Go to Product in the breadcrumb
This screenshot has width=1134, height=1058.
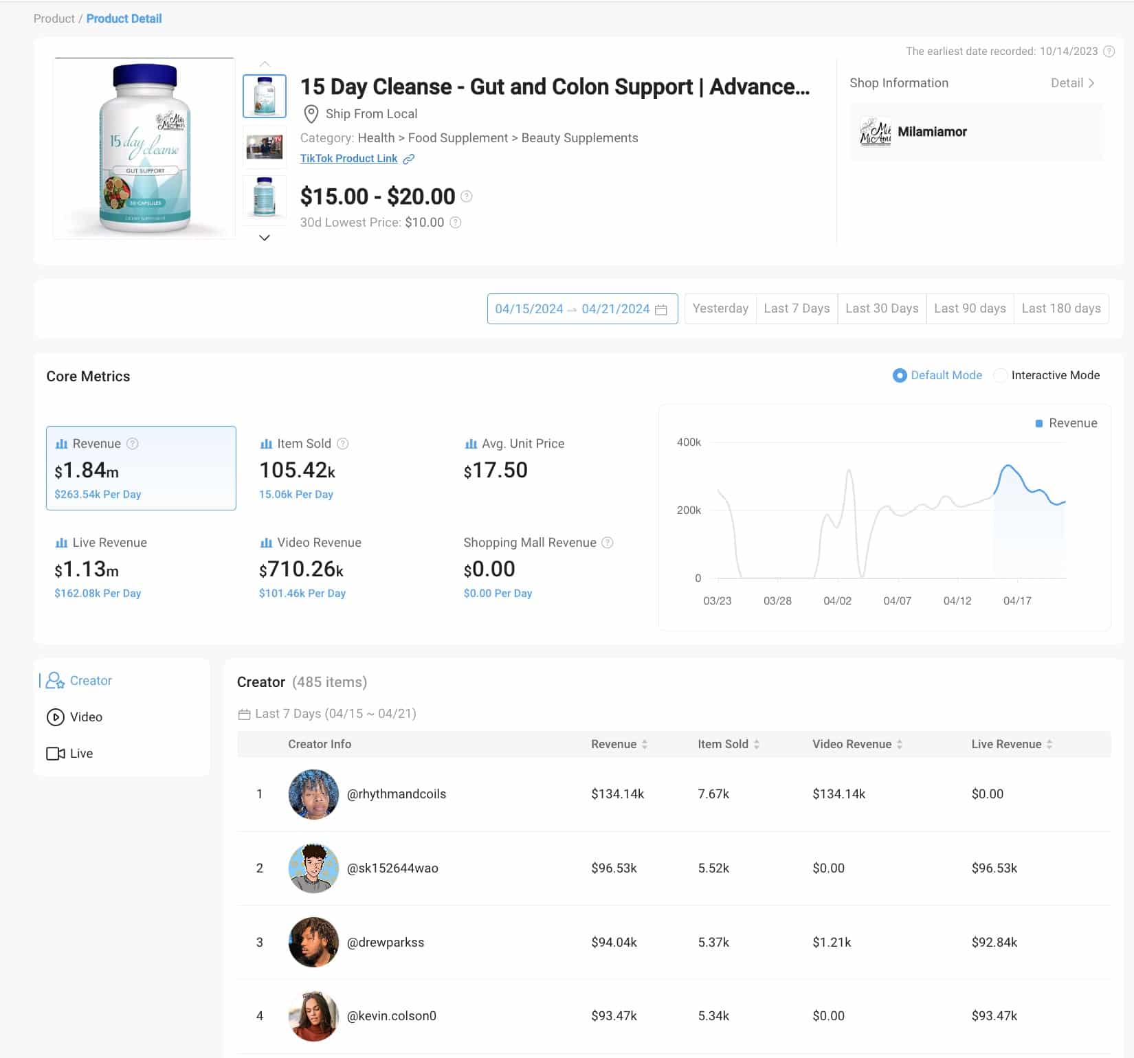tap(54, 19)
